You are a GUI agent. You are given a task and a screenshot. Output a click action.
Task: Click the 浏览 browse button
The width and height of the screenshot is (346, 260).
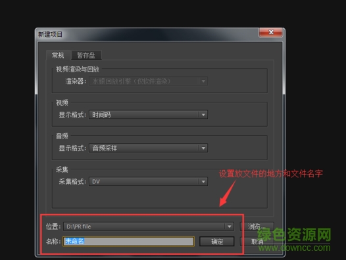(x=257, y=227)
